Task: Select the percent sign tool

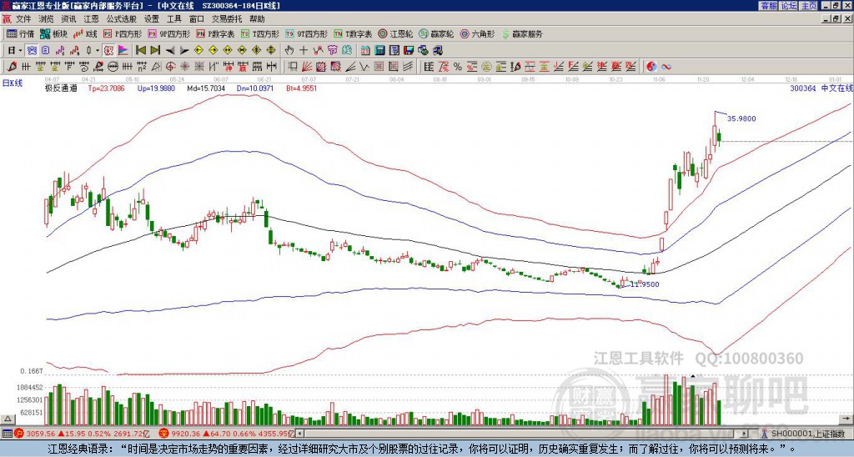Action: click(x=458, y=67)
